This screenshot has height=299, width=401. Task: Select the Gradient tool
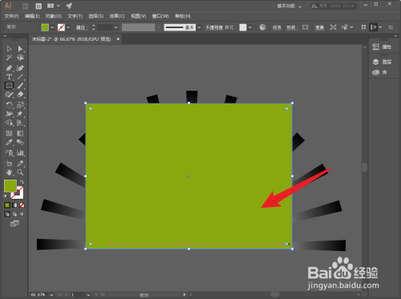point(20,133)
